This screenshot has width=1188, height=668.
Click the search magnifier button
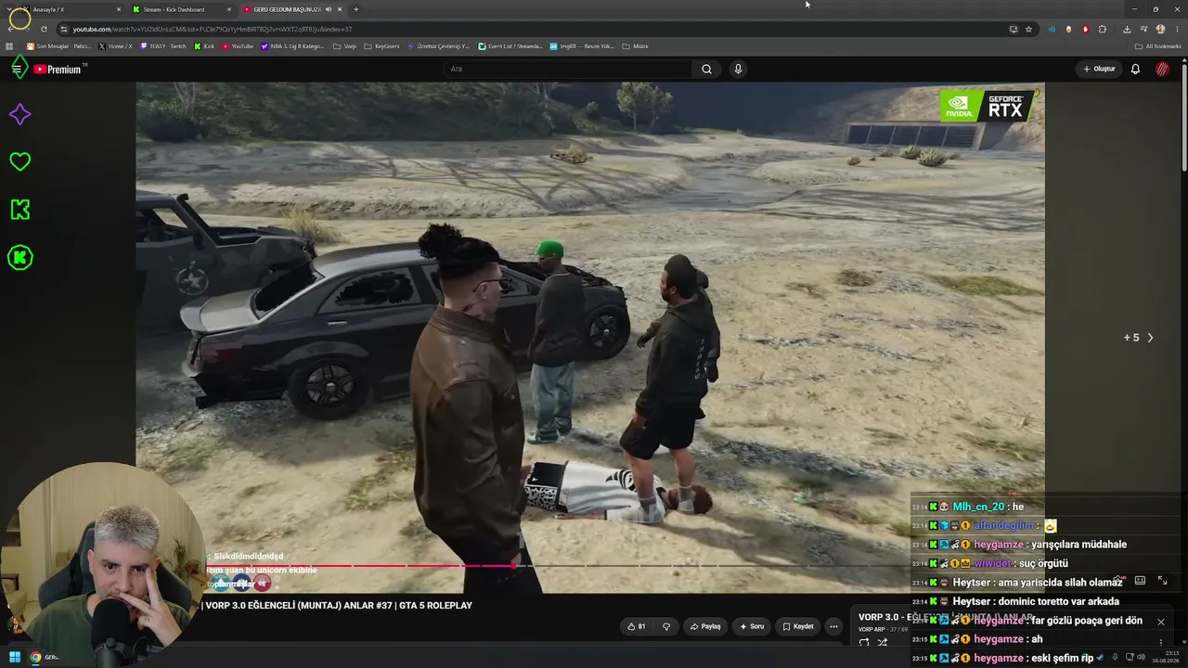click(706, 69)
